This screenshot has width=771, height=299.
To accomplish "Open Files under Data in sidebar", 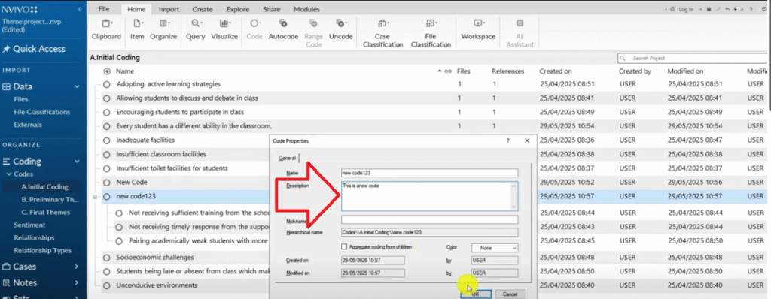I will pyautogui.click(x=21, y=99).
